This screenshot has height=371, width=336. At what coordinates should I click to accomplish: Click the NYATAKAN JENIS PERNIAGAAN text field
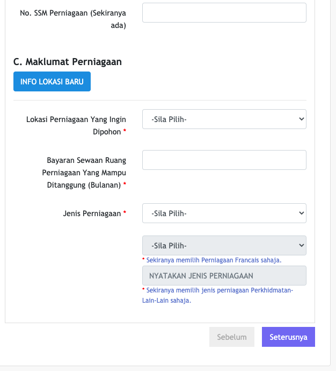coord(224,276)
